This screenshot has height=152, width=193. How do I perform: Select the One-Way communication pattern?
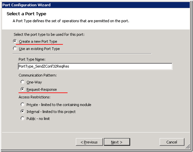[22, 82]
